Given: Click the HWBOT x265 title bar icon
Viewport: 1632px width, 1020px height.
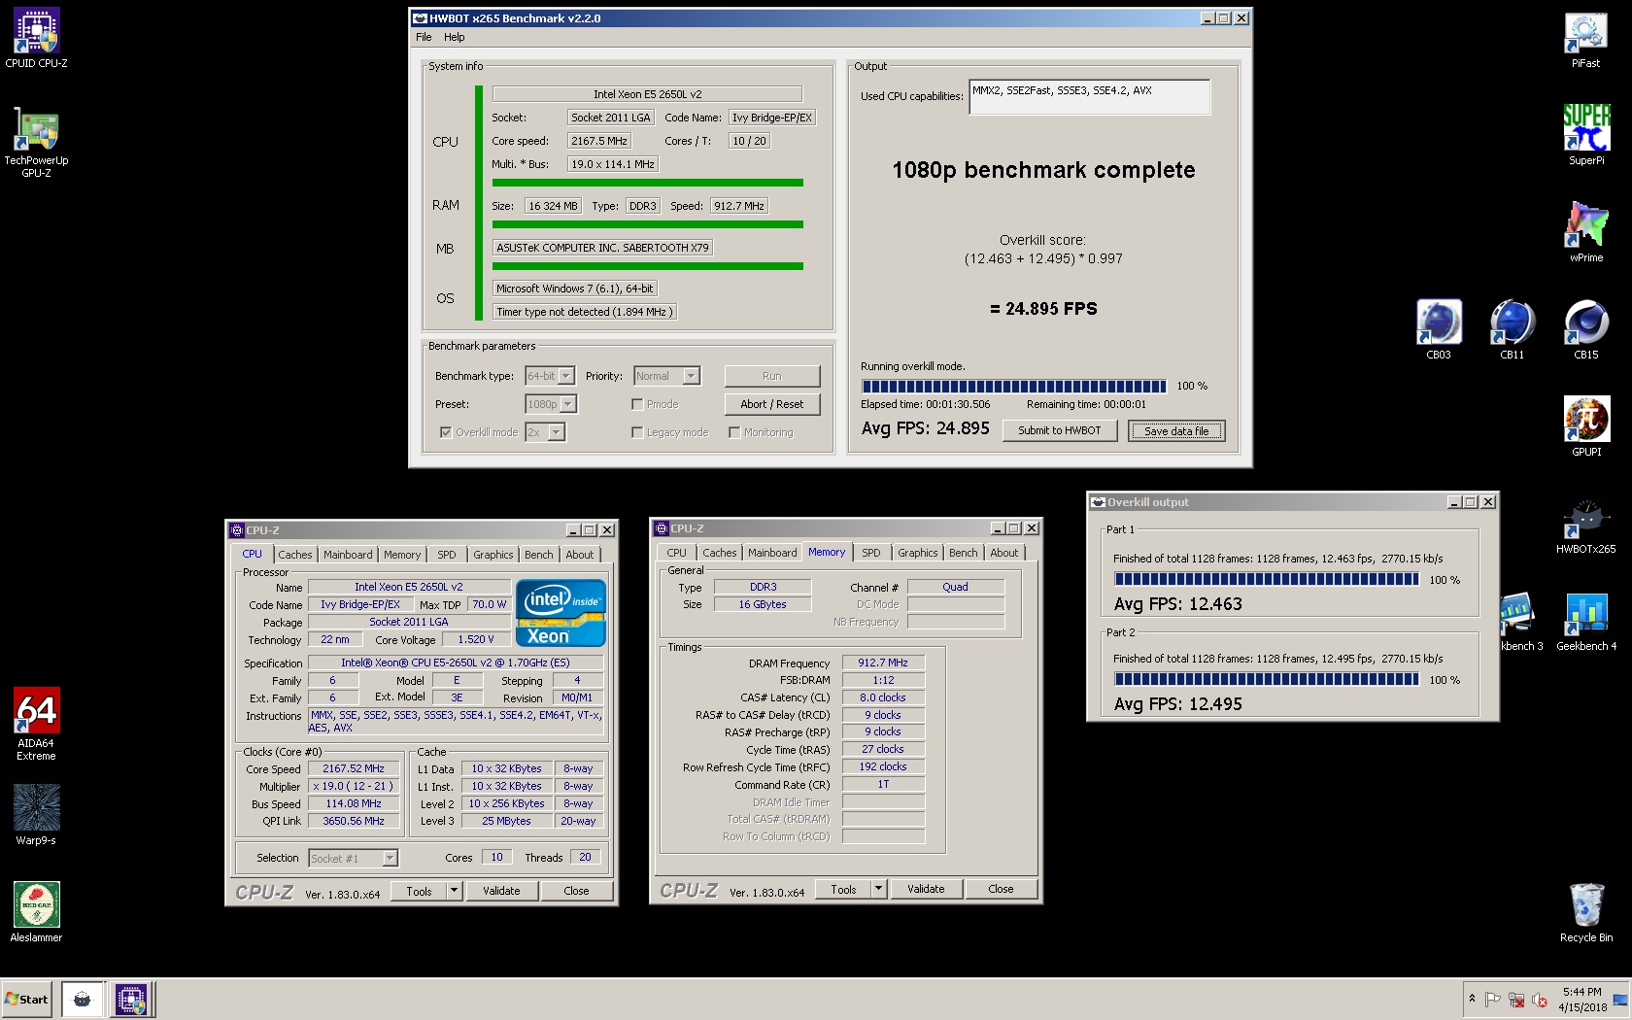Looking at the screenshot, I should [420, 17].
